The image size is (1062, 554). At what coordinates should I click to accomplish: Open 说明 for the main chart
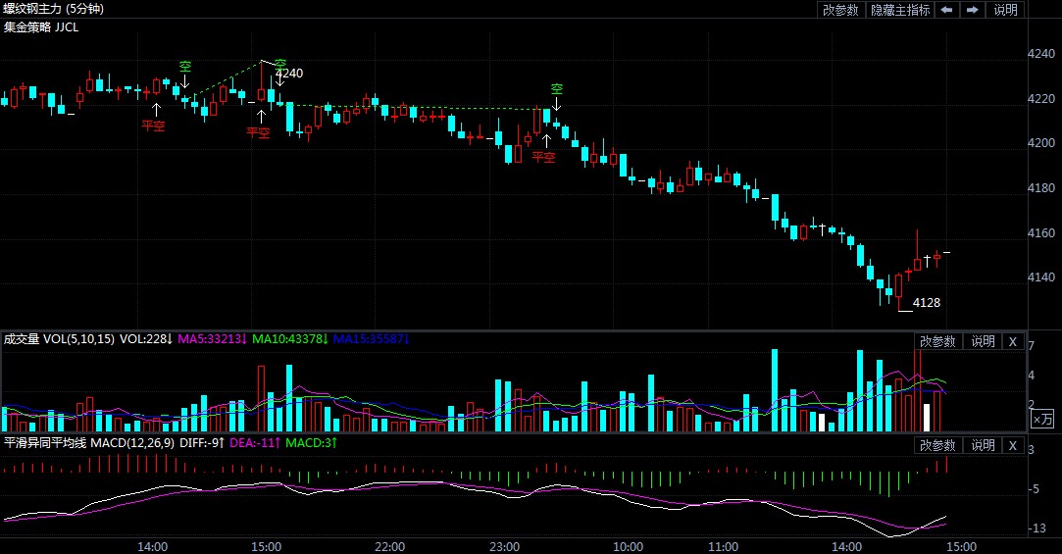pos(1006,10)
